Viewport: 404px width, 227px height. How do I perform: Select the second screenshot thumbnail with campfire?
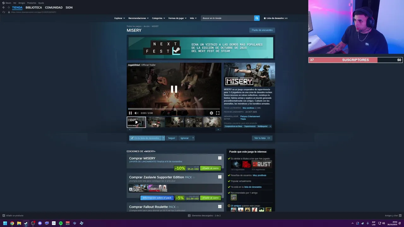(x=155, y=122)
